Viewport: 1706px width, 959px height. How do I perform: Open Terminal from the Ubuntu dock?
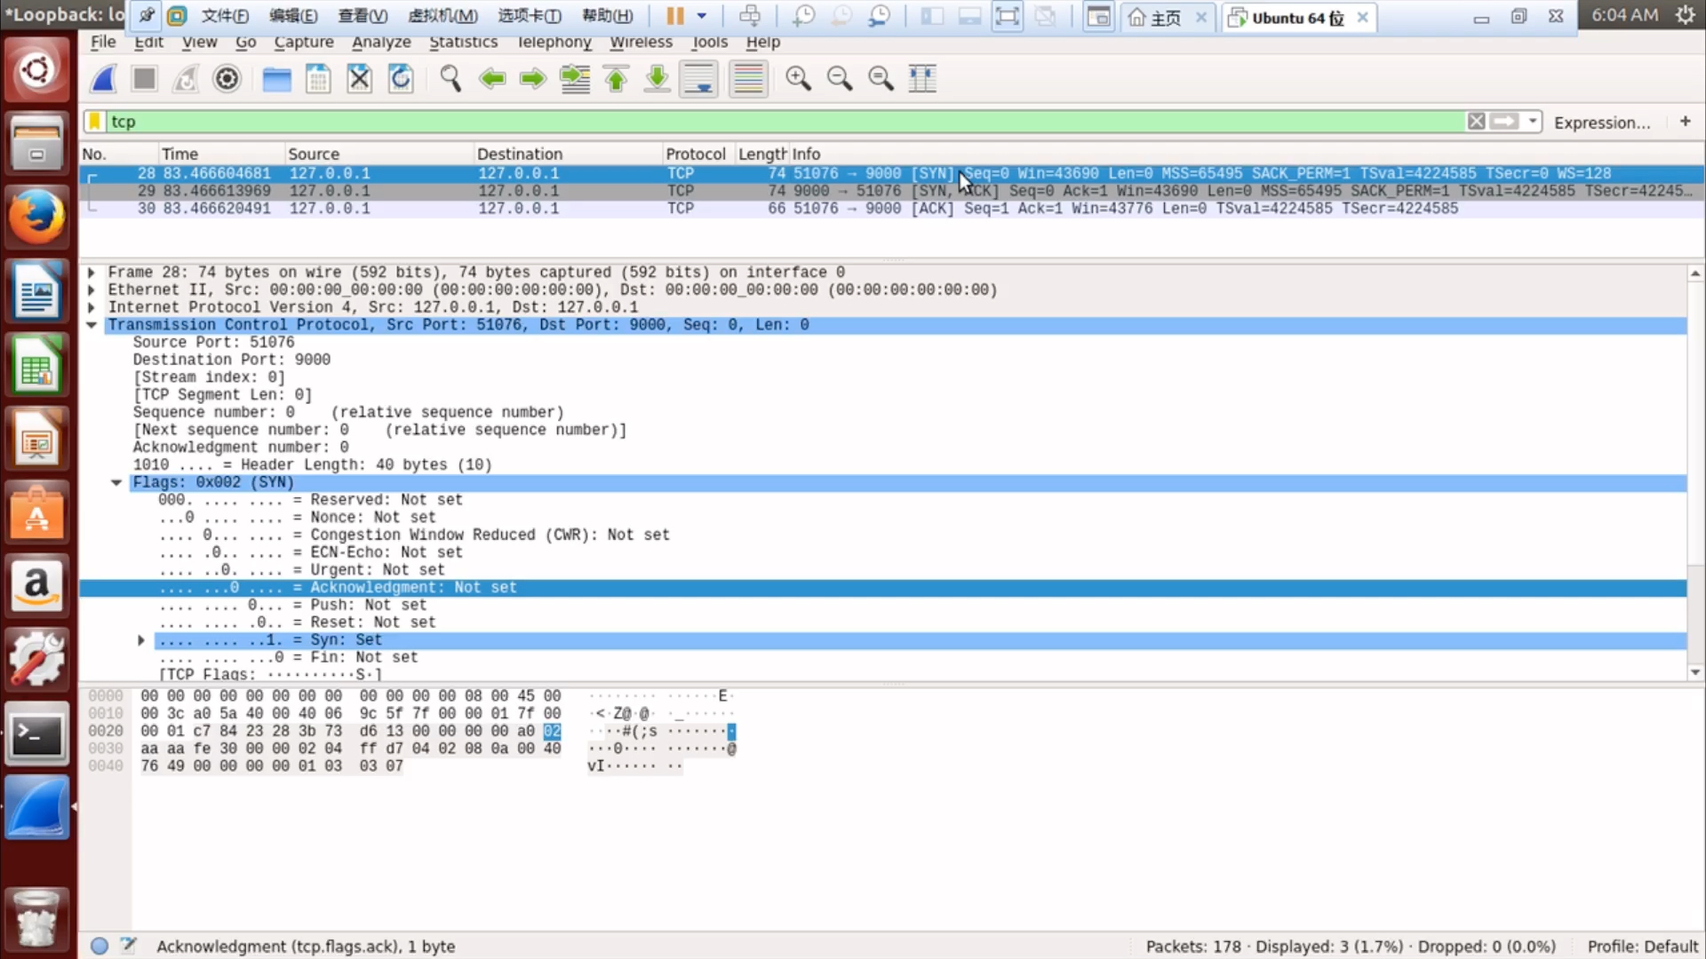[36, 734]
